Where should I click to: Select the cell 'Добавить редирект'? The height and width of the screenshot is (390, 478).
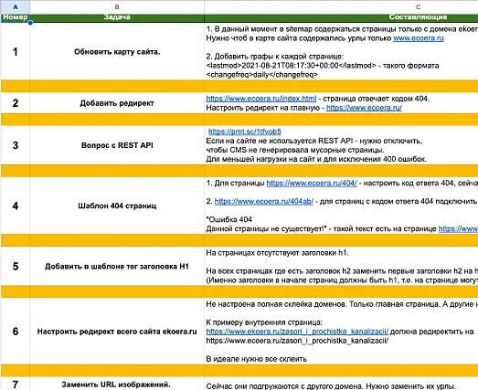tap(117, 103)
